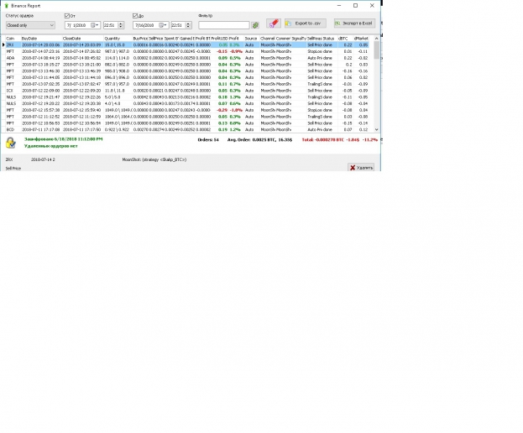523x433 pixels.
Task: Toggle the 'От' start date checkbox
Action: coord(66,16)
